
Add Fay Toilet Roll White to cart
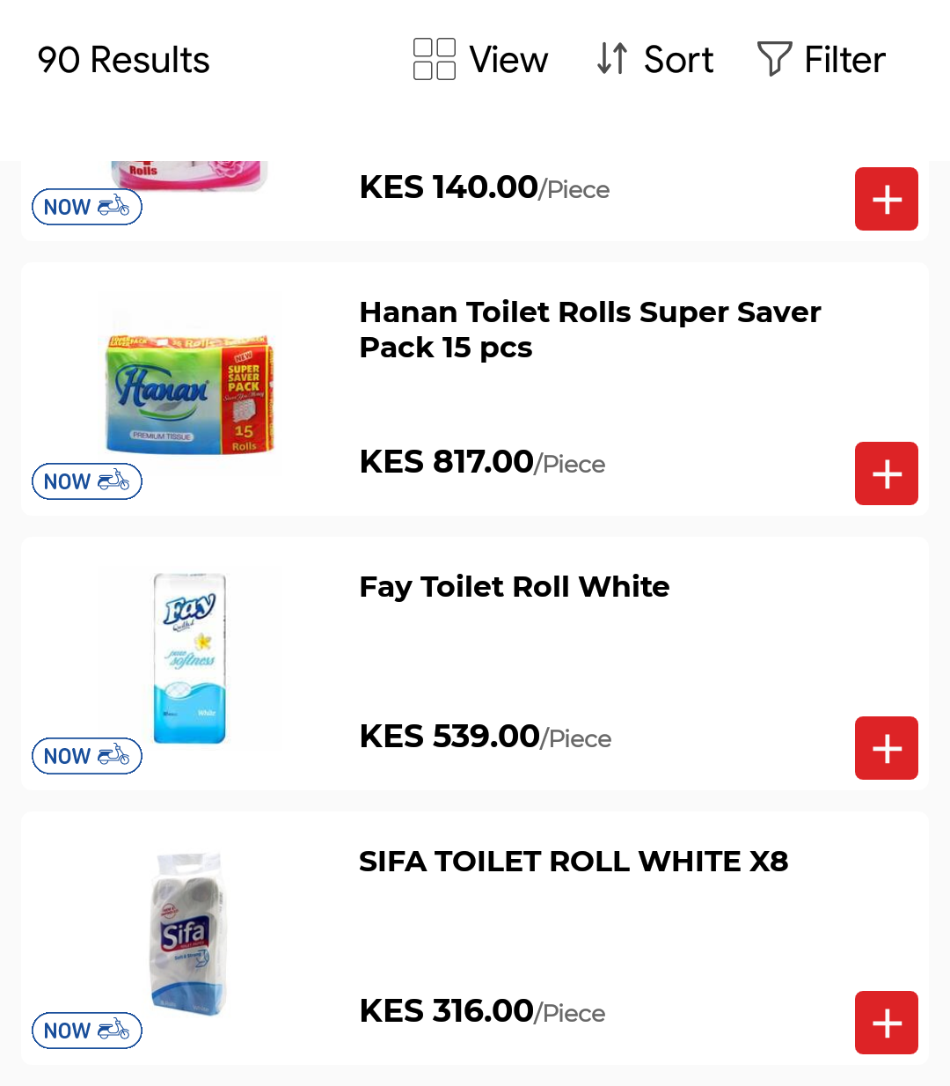coord(886,748)
